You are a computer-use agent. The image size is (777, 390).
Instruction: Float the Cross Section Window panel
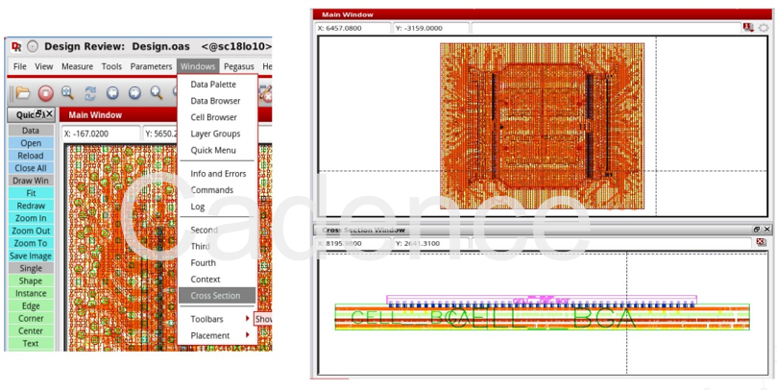[756, 230]
